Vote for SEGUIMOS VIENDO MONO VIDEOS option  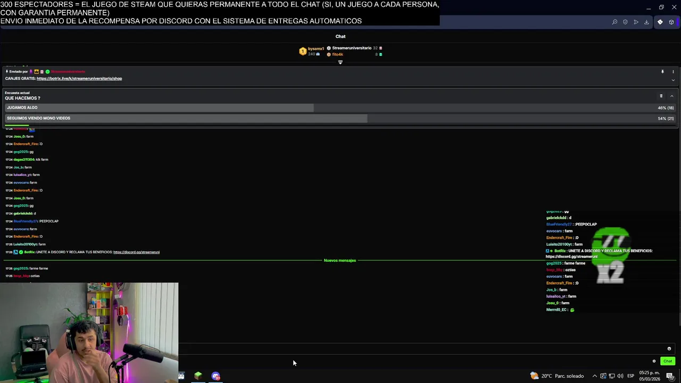tap(340, 118)
